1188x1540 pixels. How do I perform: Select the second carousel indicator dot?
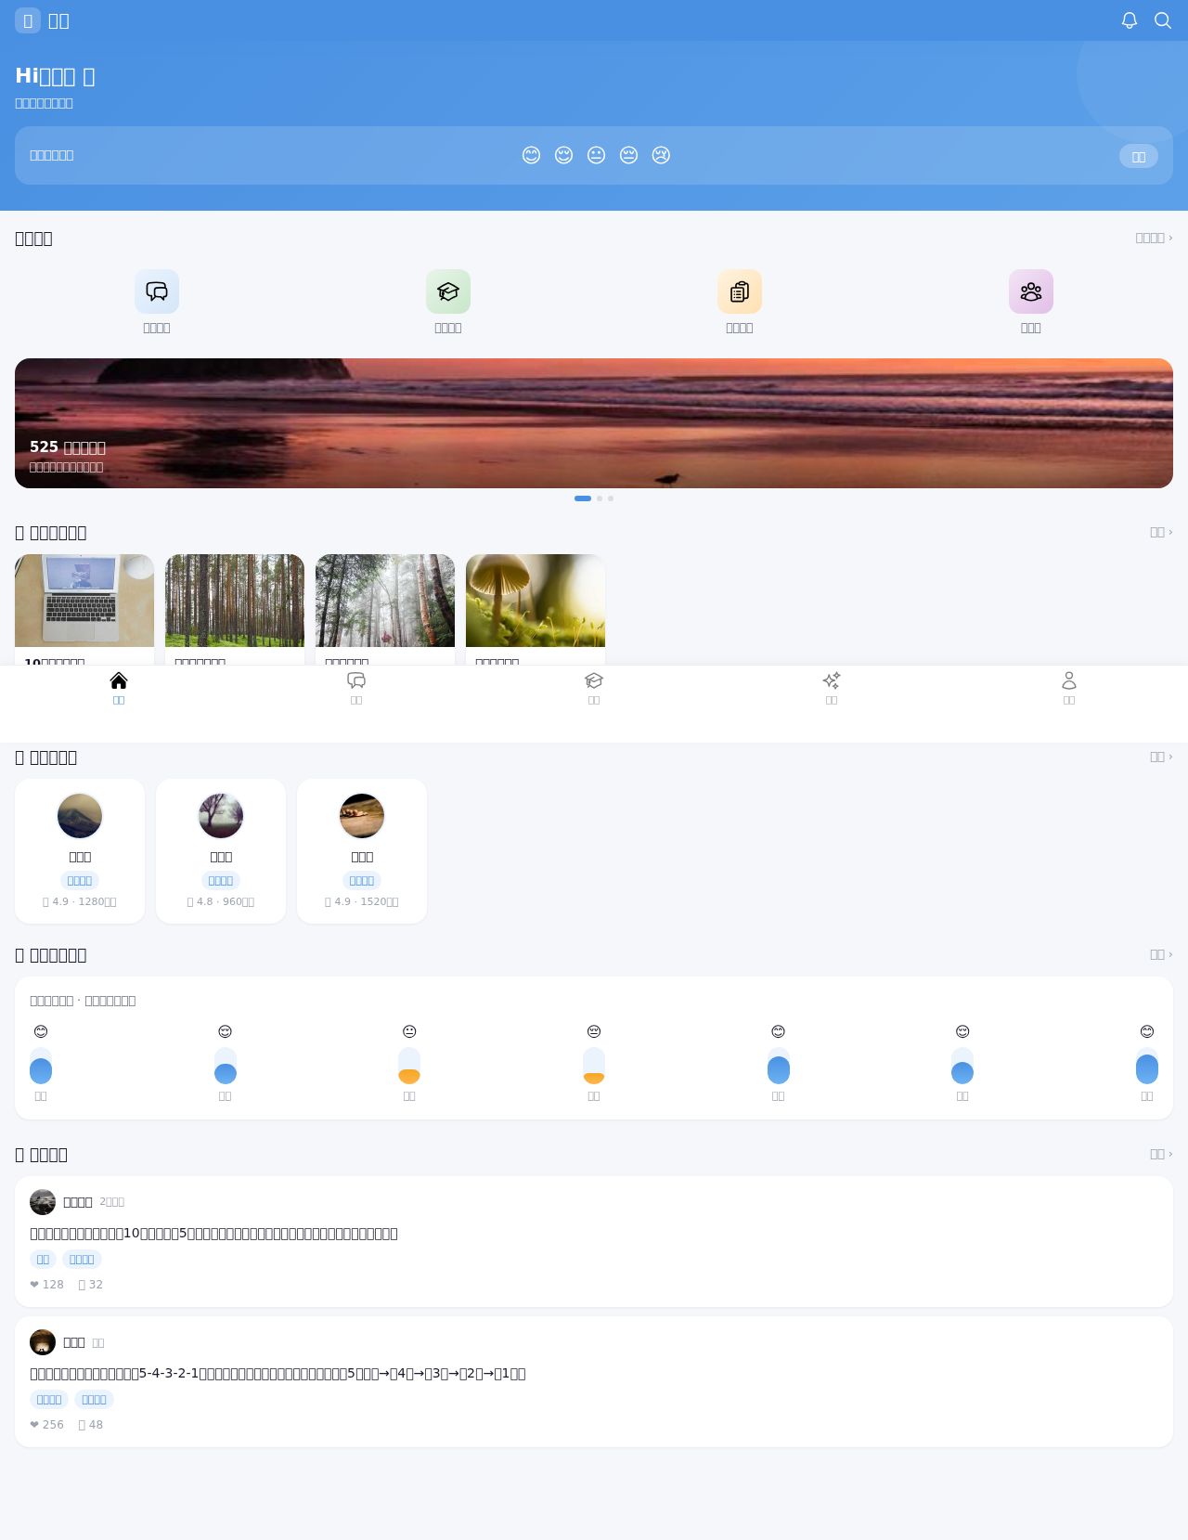(x=600, y=498)
